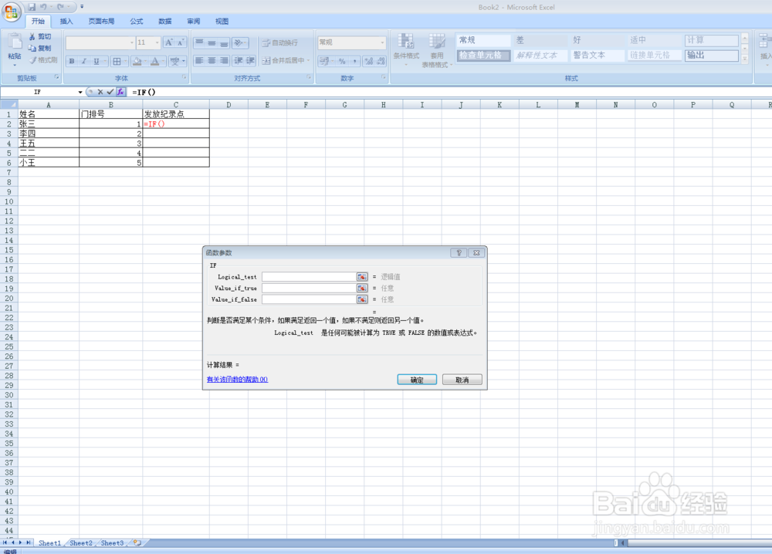Image resolution: width=772 pixels, height=554 pixels.
Task: Toggle horizontal Center alignment
Action: click(x=212, y=60)
